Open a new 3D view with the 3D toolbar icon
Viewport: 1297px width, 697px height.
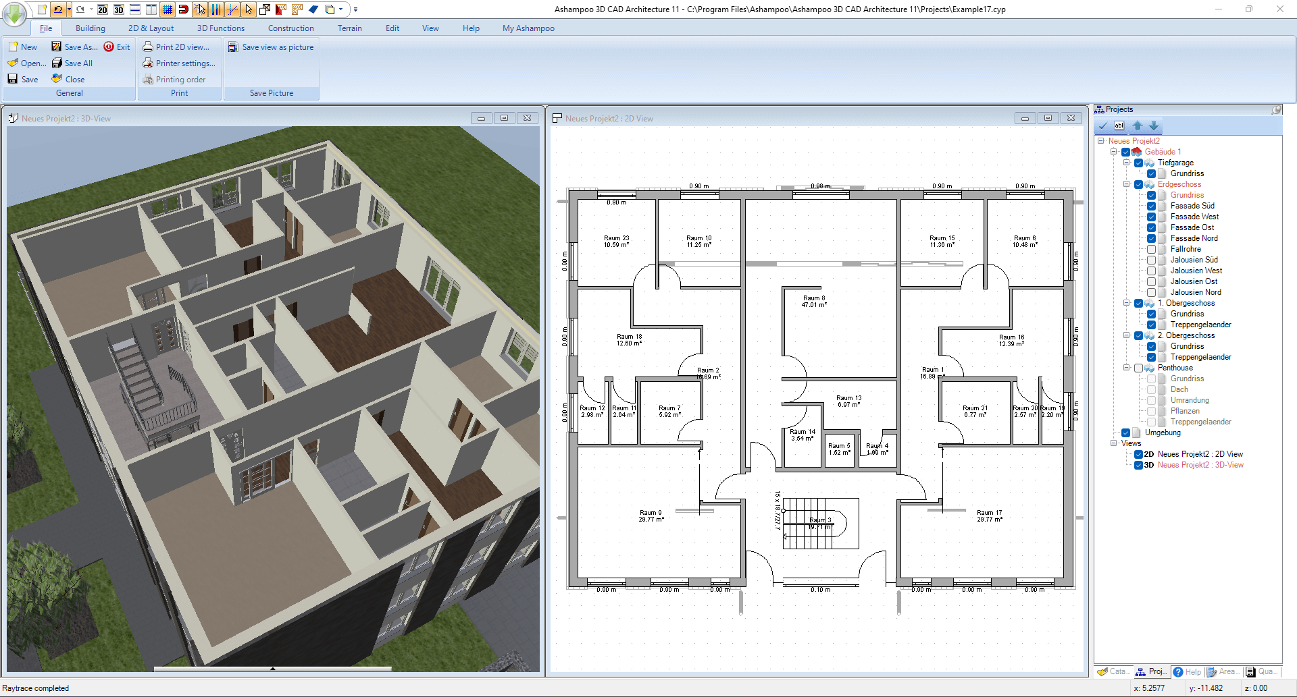(119, 10)
